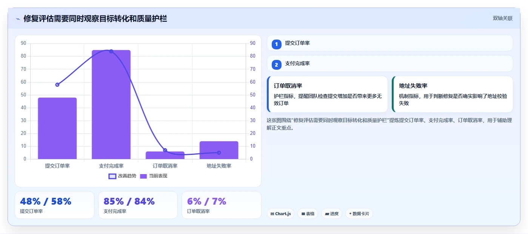
Task: Select the 数据卡片 tag pill
Action: pos(359,214)
